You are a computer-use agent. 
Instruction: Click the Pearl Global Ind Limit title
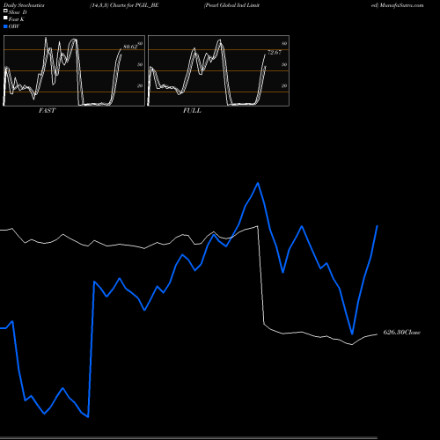(x=231, y=5)
